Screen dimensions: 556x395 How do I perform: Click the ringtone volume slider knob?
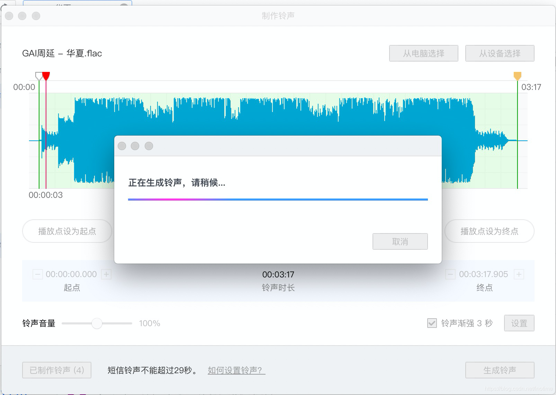[x=97, y=323]
